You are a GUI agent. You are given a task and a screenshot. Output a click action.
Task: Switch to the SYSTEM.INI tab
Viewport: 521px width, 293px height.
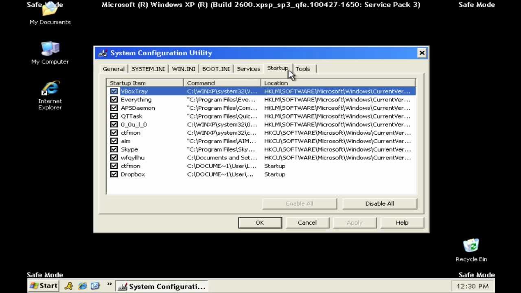click(x=148, y=69)
